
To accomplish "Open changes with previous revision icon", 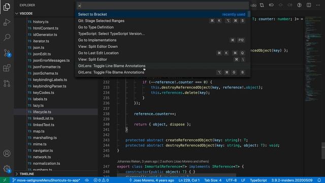I will [271, 5].
